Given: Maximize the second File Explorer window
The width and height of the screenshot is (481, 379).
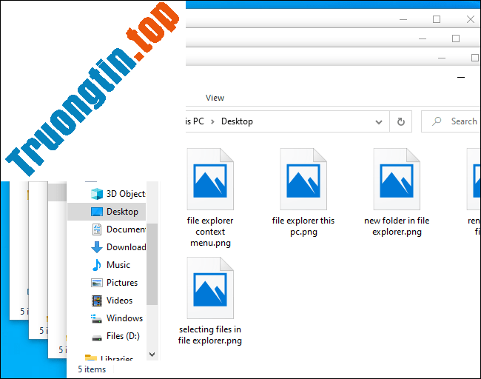Looking at the screenshot, I should click(456, 38).
